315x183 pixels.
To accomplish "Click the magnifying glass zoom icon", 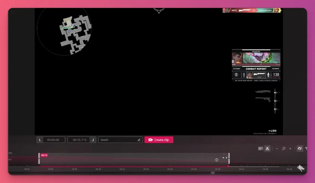I will [284, 148].
